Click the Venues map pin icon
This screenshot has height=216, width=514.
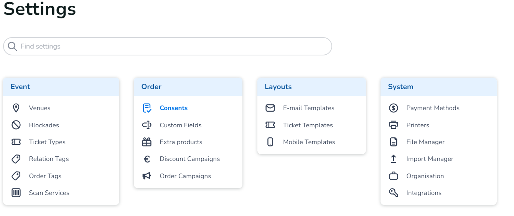pyautogui.click(x=16, y=108)
